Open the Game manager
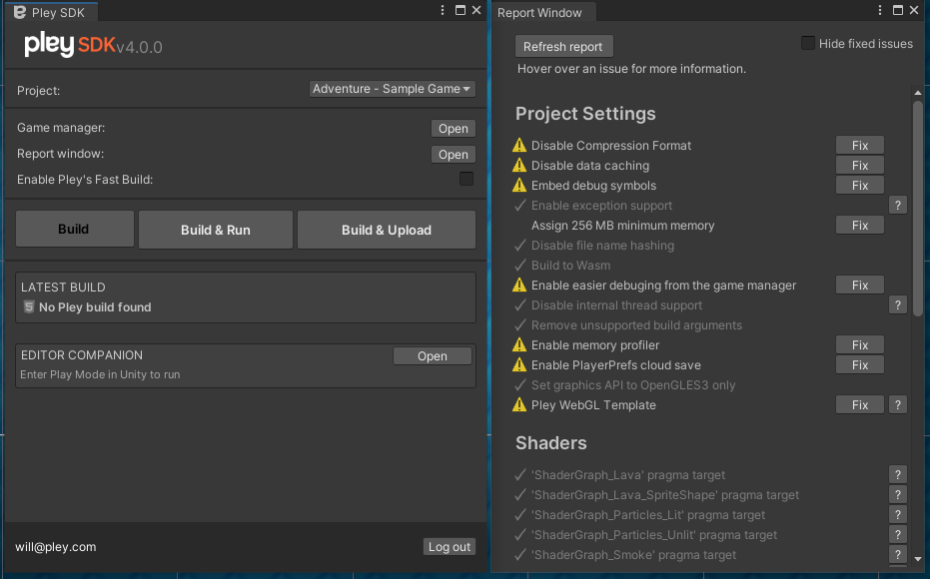 click(454, 129)
